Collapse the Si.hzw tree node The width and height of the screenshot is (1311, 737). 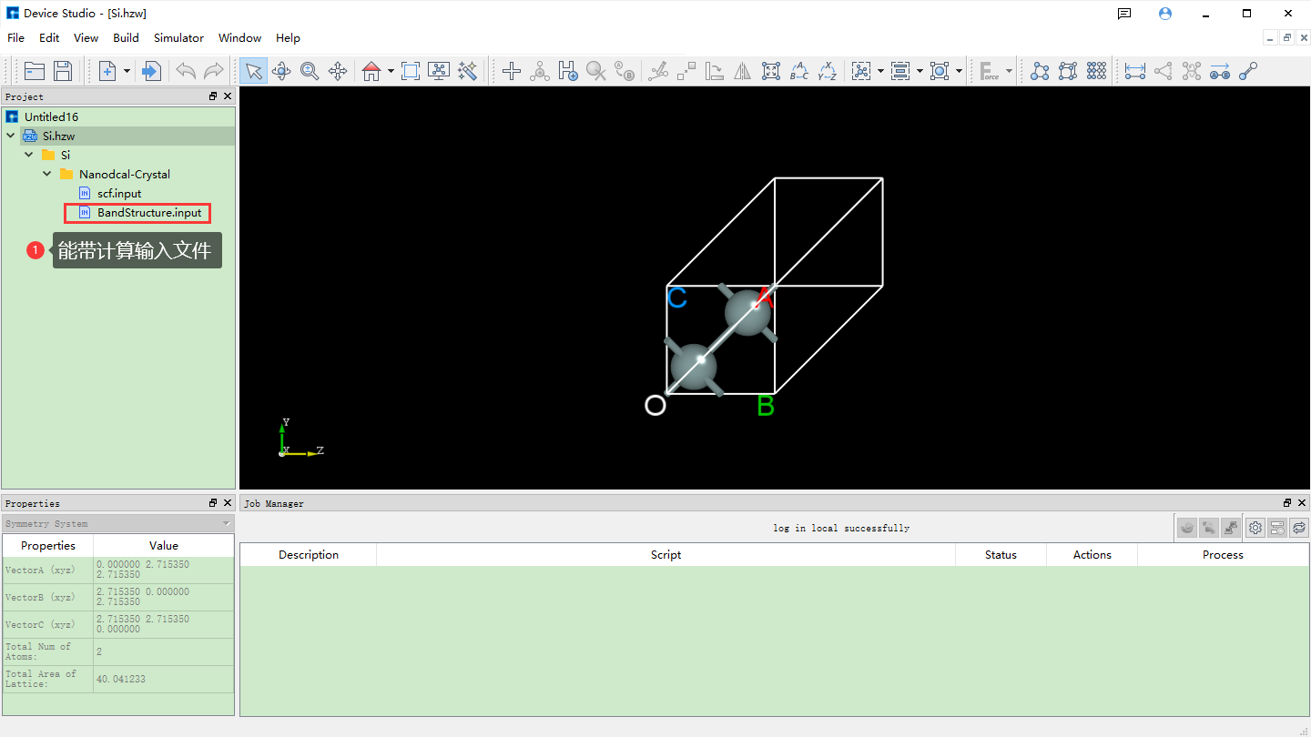[x=11, y=136]
